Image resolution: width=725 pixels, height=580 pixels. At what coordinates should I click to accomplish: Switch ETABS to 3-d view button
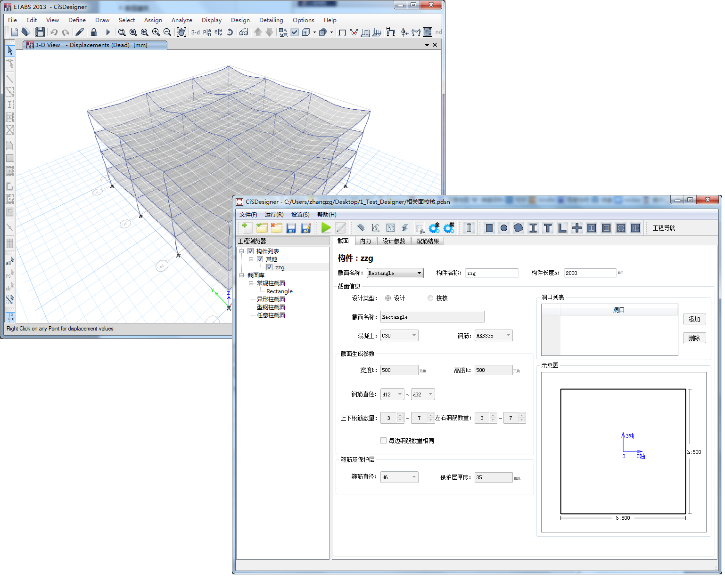pos(195,32)
